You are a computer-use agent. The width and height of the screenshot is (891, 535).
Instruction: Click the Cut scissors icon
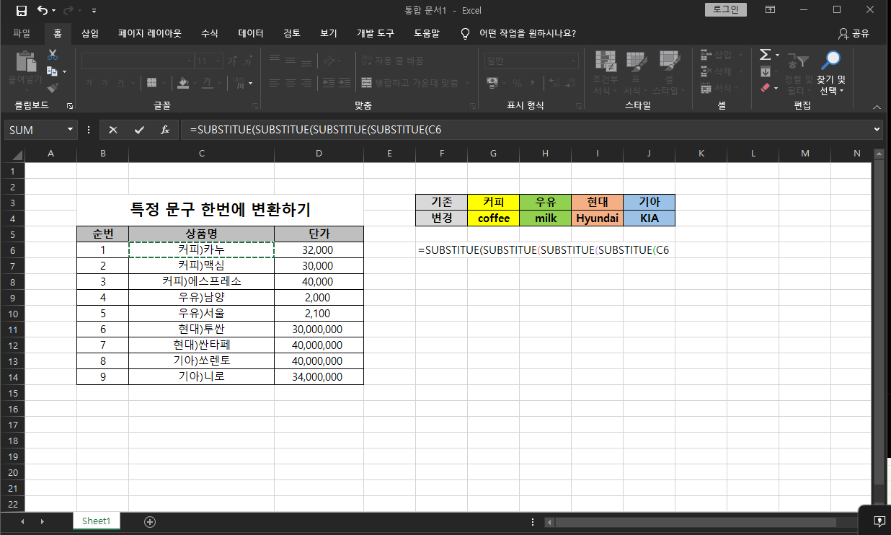pos(53,56)
